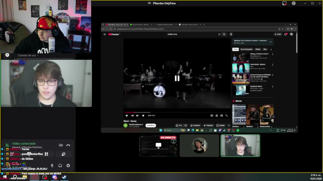The image size is (323, 181).
Task: Mute the YouTube player volume
Action: pyautogui.click(x=143, y=115)
